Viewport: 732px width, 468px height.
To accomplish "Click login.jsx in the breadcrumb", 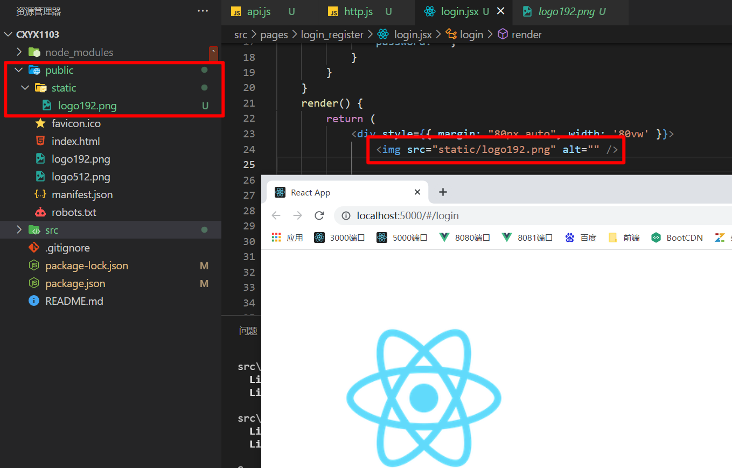I will tap(413, 34).
